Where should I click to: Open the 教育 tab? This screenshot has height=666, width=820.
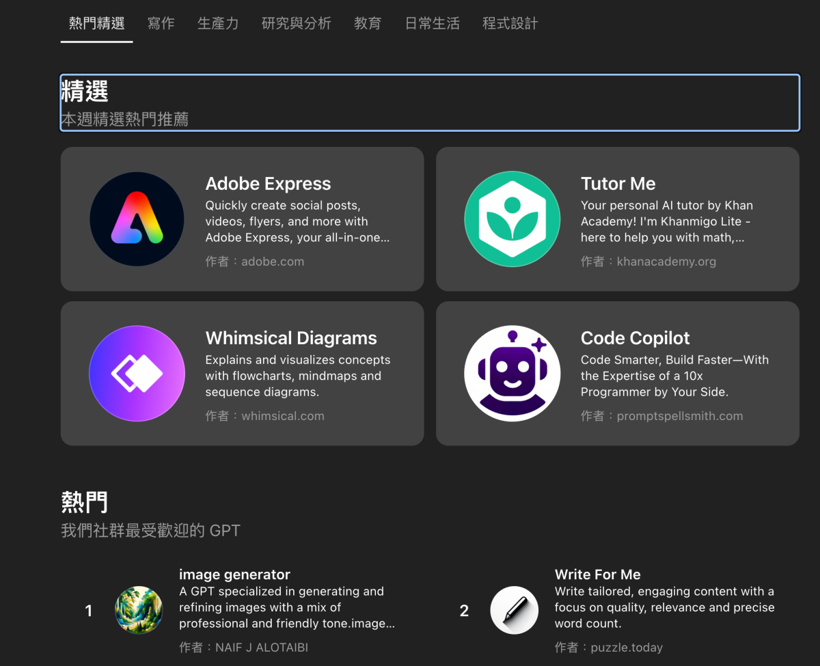(368, 23)
